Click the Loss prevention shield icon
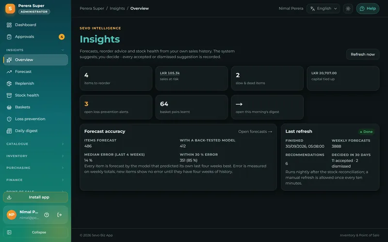 (9, 119)
